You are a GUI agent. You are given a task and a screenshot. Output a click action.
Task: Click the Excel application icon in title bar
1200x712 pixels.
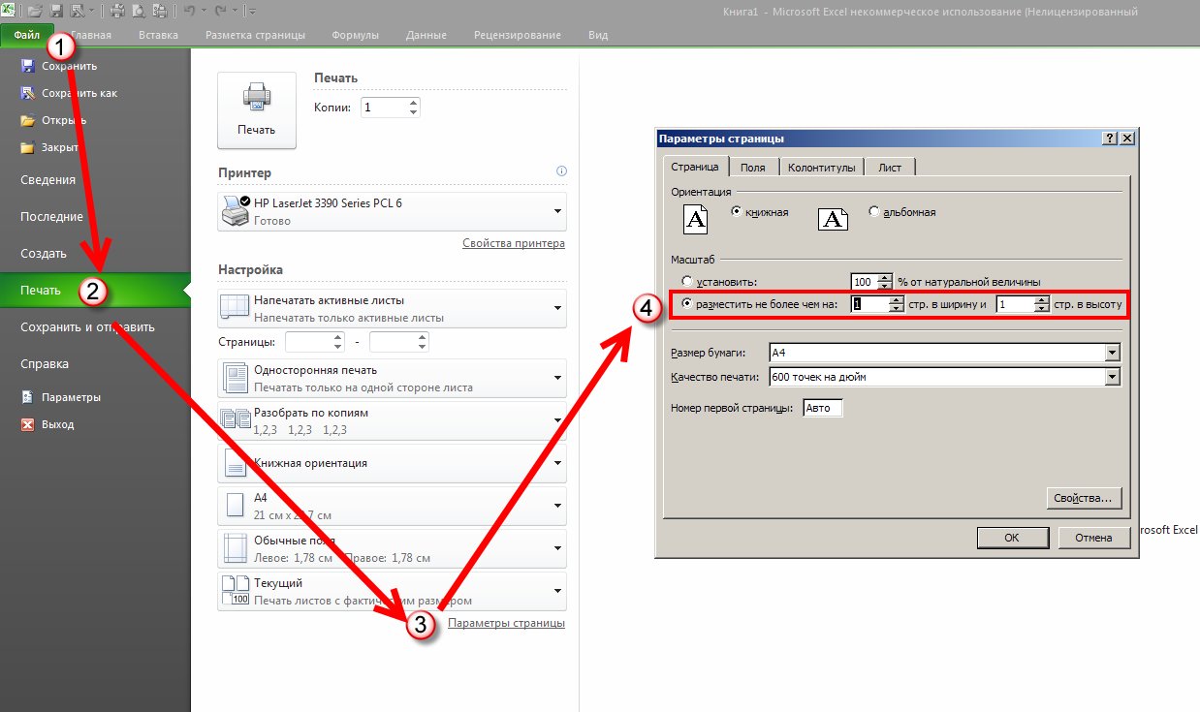[x=10, y=12]
